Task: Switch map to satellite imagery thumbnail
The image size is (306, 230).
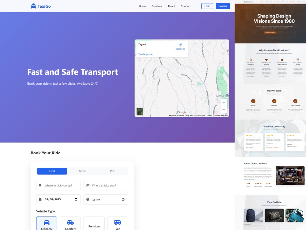Action: pyautogui.click(x=140, y=111)
